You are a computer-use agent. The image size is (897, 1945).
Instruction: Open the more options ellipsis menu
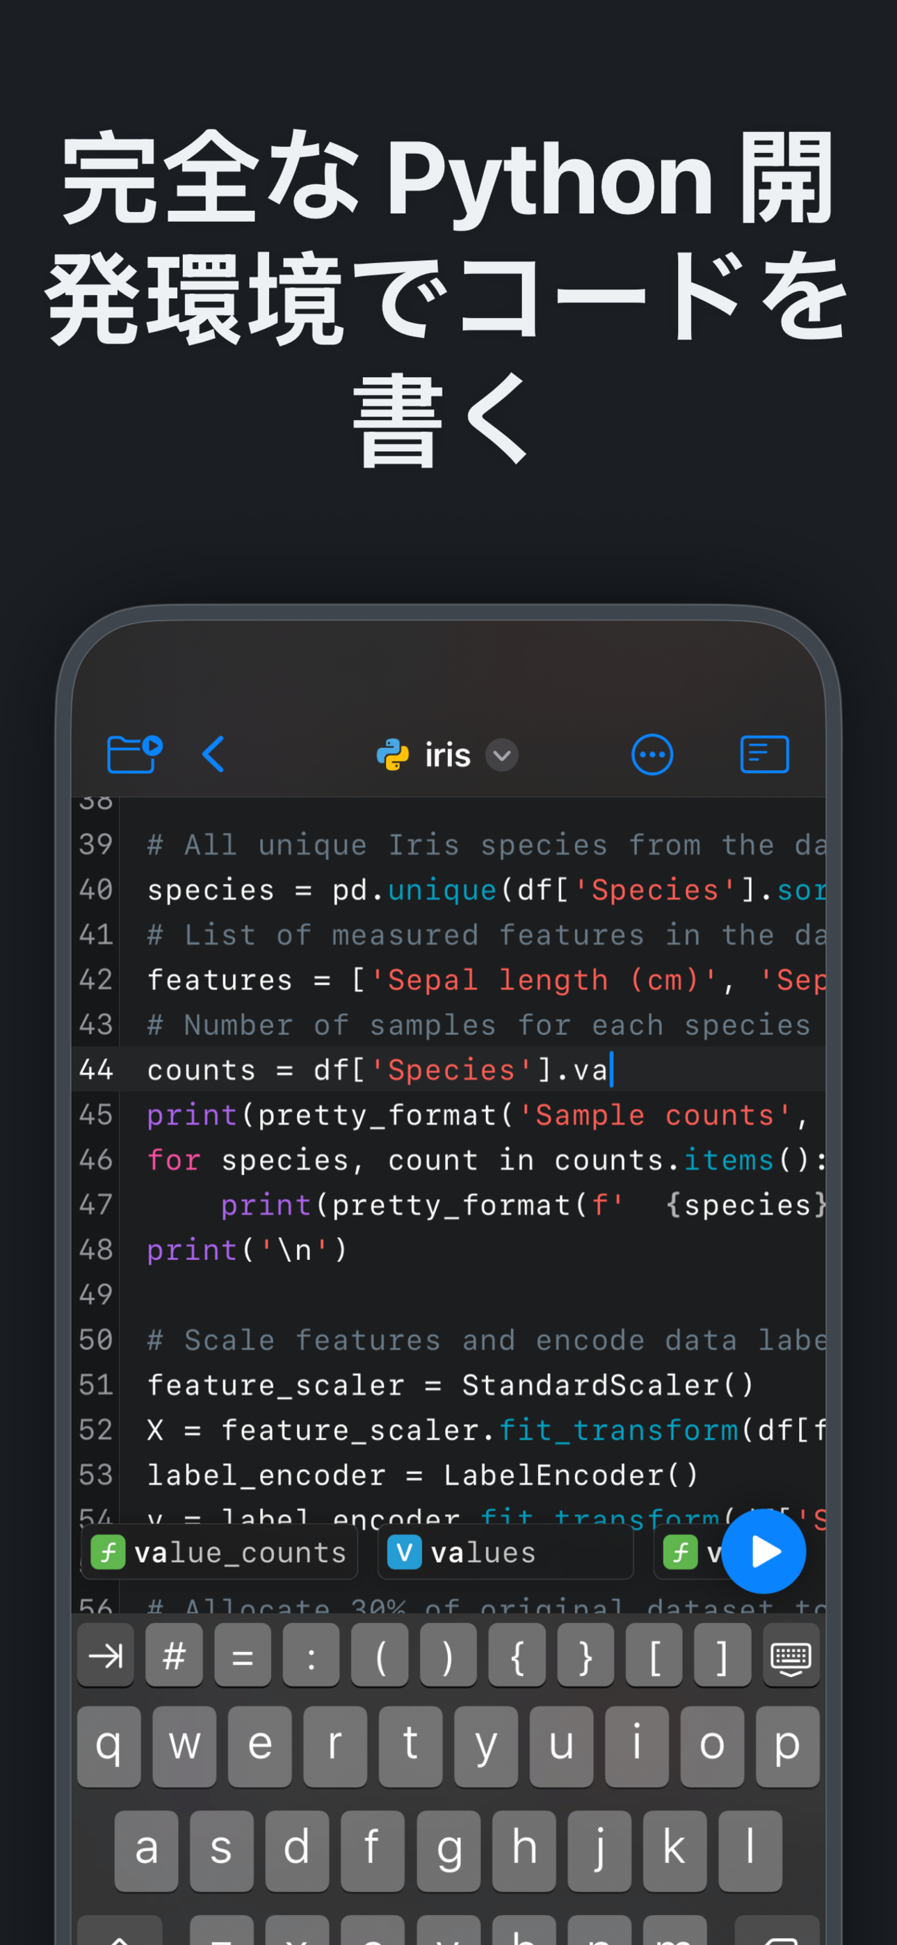(x=652, y=754)
